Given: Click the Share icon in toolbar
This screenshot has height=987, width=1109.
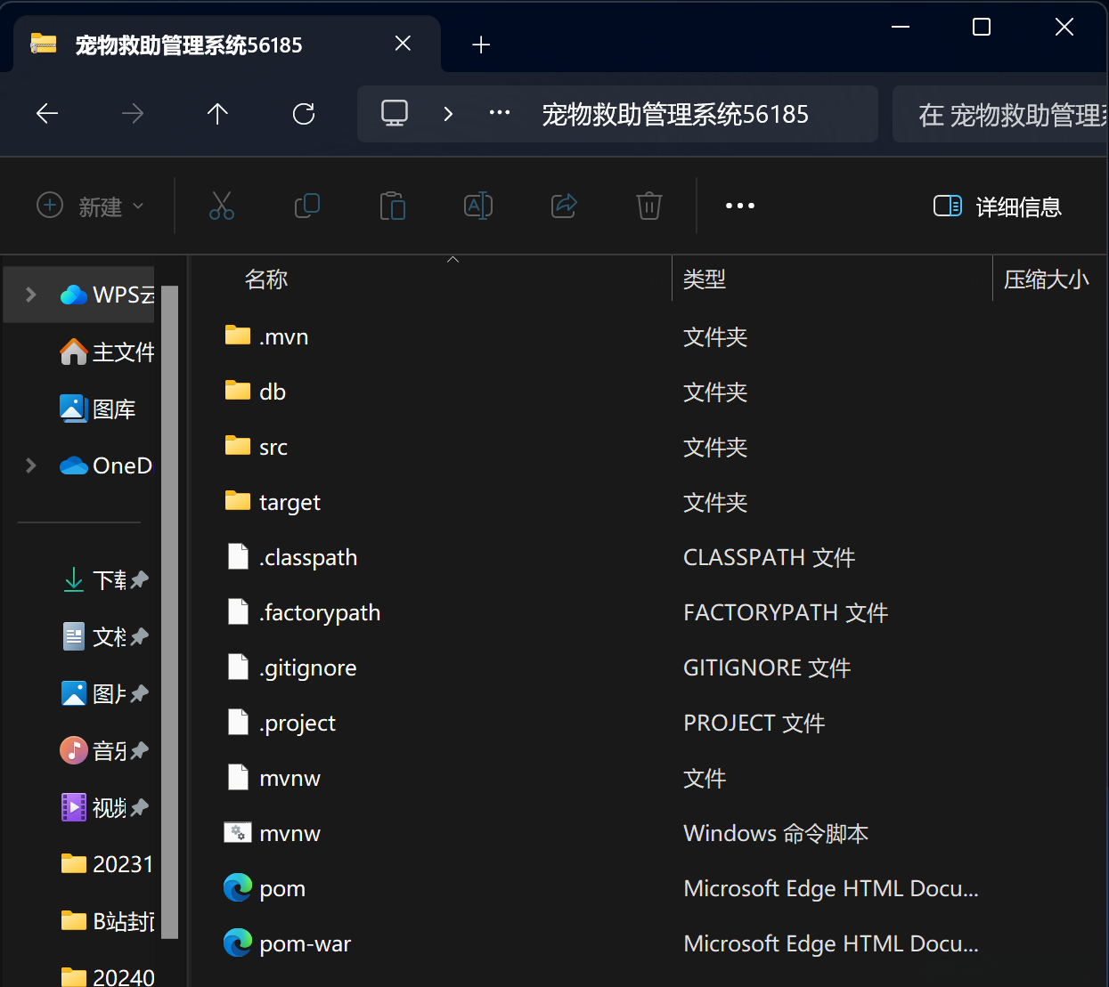Looking at the screenshot, I should tap(564, 206).
